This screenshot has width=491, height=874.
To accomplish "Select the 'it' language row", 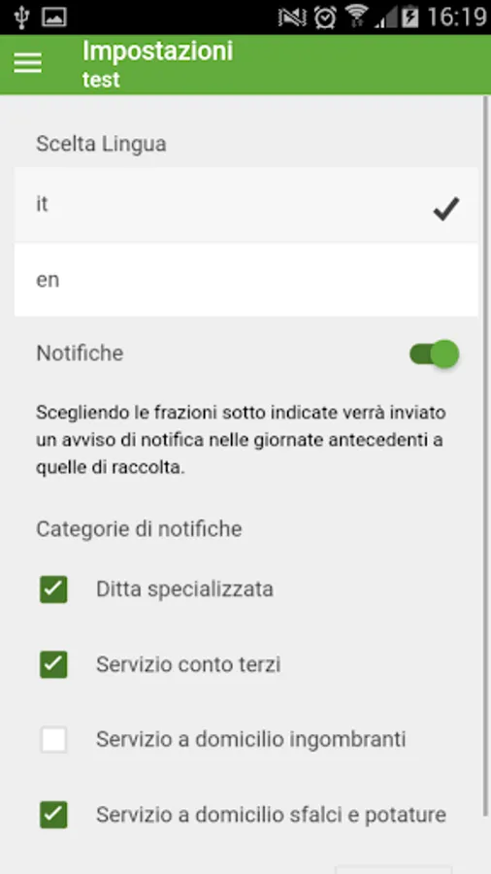I will tap(246, 205).
